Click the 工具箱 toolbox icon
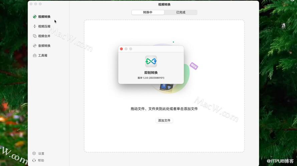 (x=35, y=55)
